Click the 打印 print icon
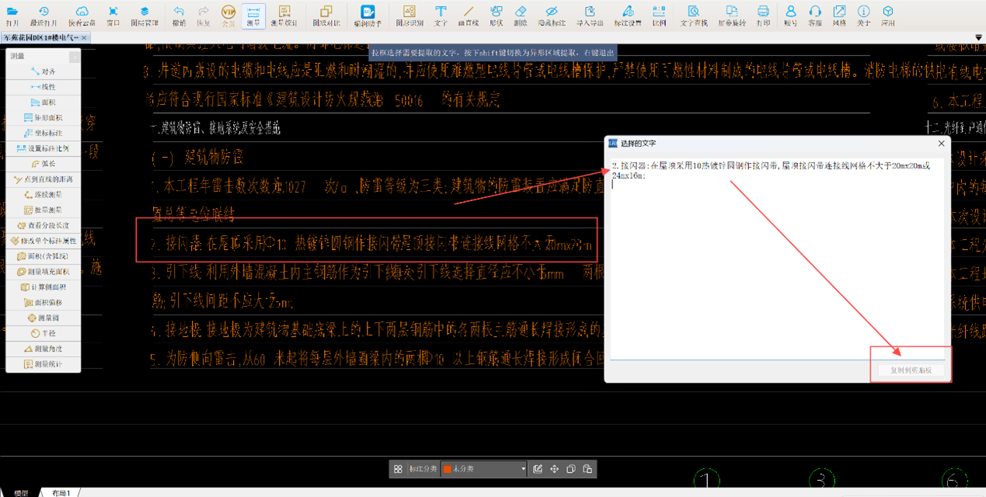This screenshot has height=497, width=986. click(x=763, y=15)
